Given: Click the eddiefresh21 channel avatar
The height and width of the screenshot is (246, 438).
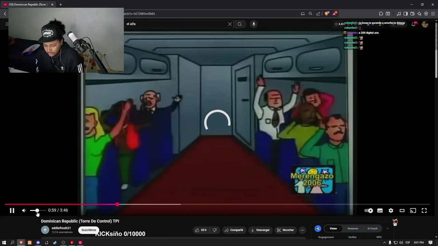Looking at the screenshot, I should pyautogui.click(x=45, y=230).
